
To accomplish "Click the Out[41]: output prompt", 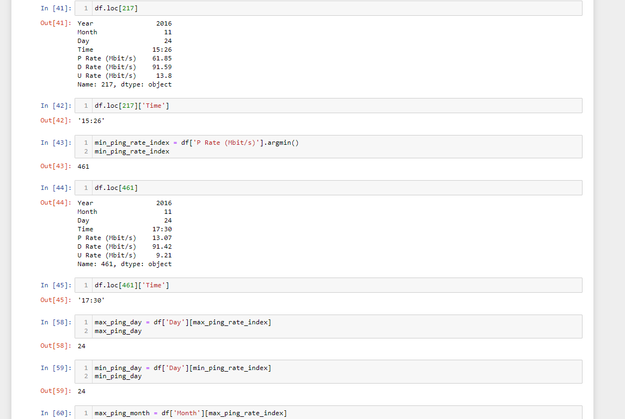I will pos(56,23).
